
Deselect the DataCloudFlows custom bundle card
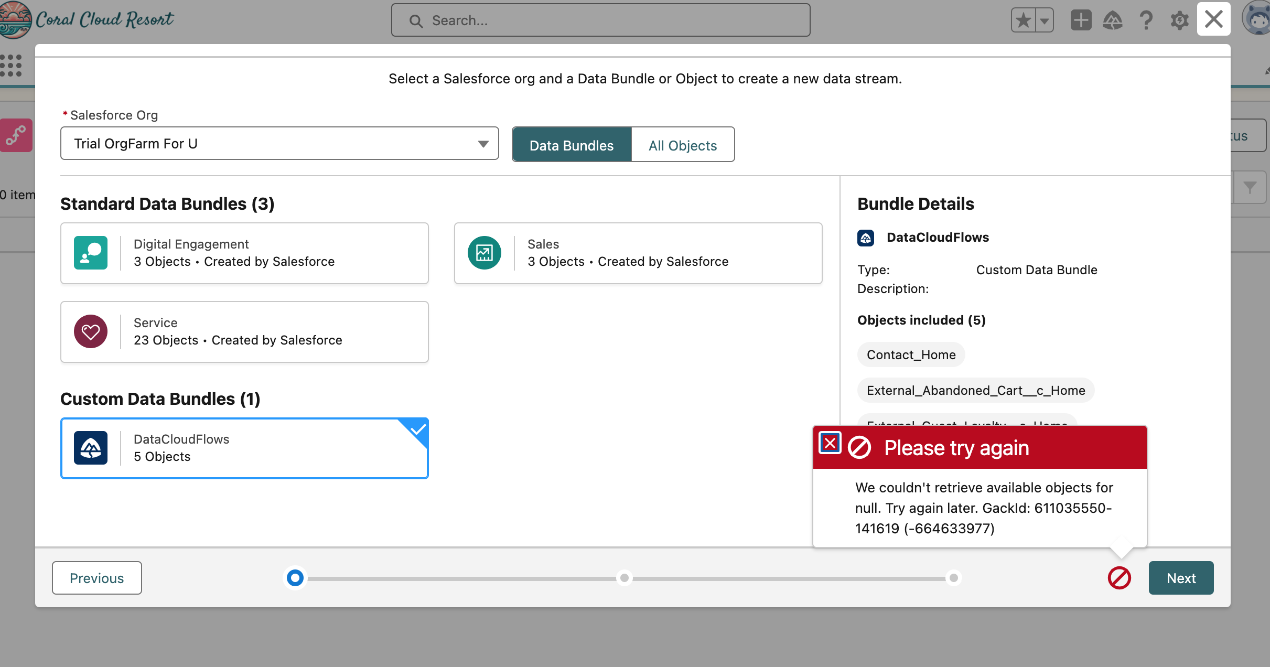pyautogui.click(x=244, y=448)
